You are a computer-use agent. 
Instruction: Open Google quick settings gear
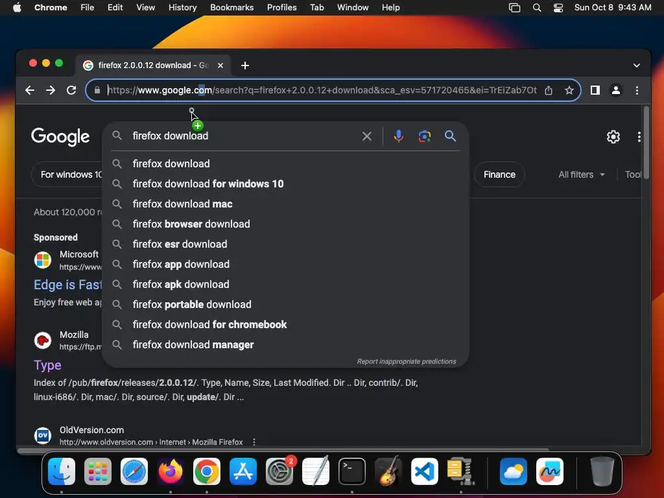pos(613,137)
